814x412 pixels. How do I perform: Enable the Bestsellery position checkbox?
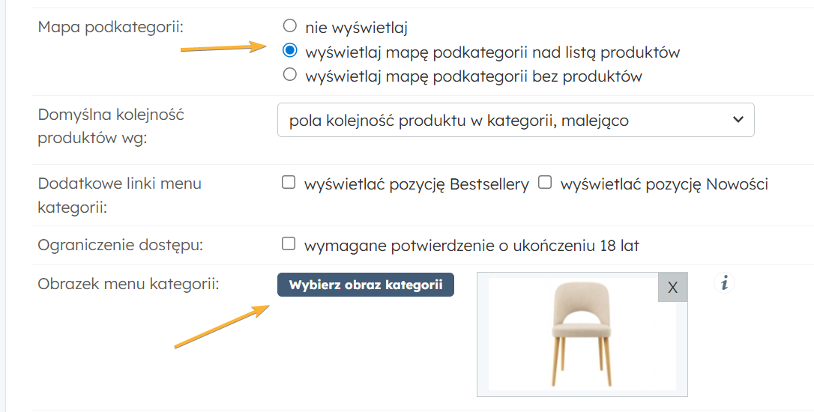point(288,182)
